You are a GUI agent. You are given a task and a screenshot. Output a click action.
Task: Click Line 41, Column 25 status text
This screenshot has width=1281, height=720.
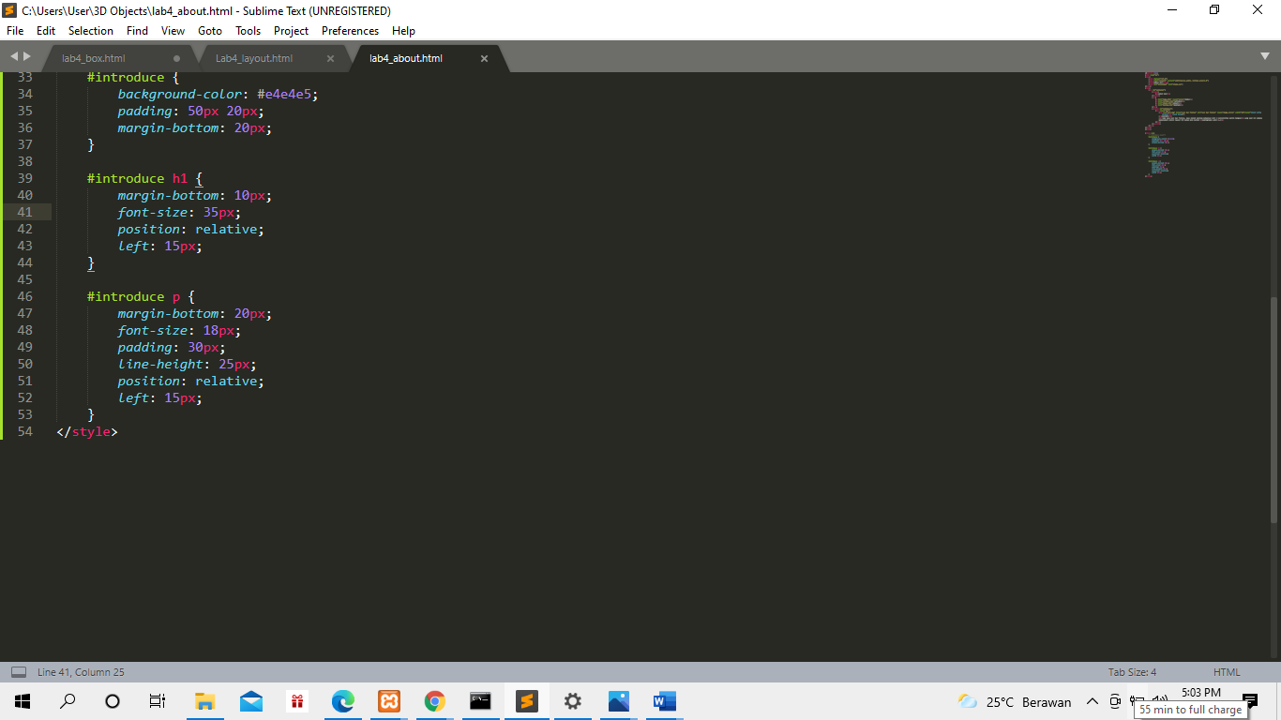click(x=81, y=672)
